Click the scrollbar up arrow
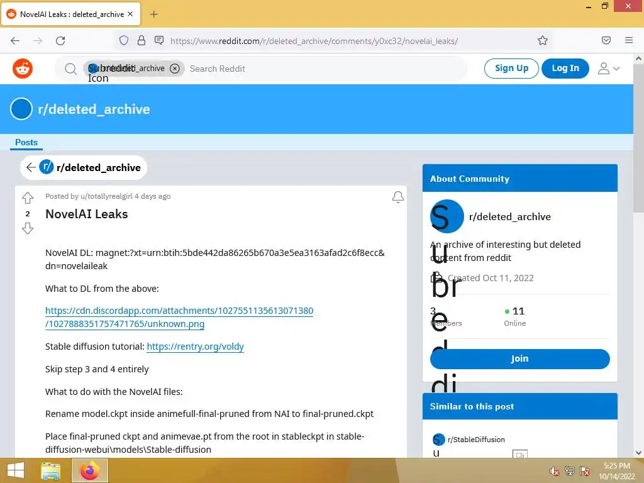The width and height of the screenshot is (644, 483). [638, 58]
